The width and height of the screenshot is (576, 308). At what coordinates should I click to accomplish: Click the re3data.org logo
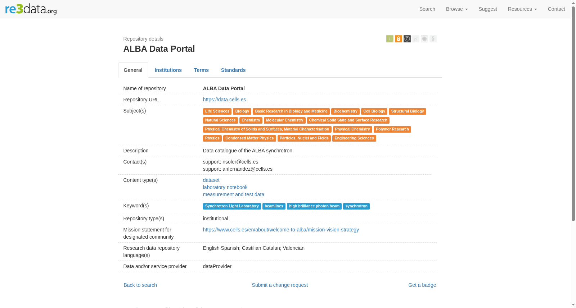[x=31, y=9]
